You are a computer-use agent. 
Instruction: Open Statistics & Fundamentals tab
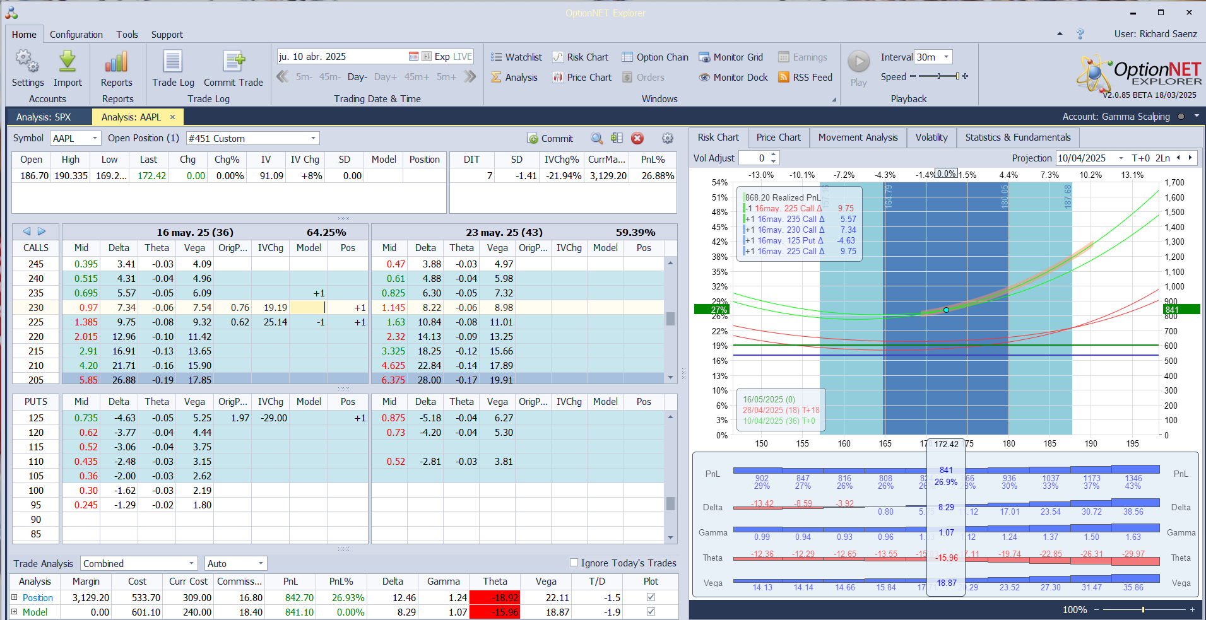tap(1017, 137)
